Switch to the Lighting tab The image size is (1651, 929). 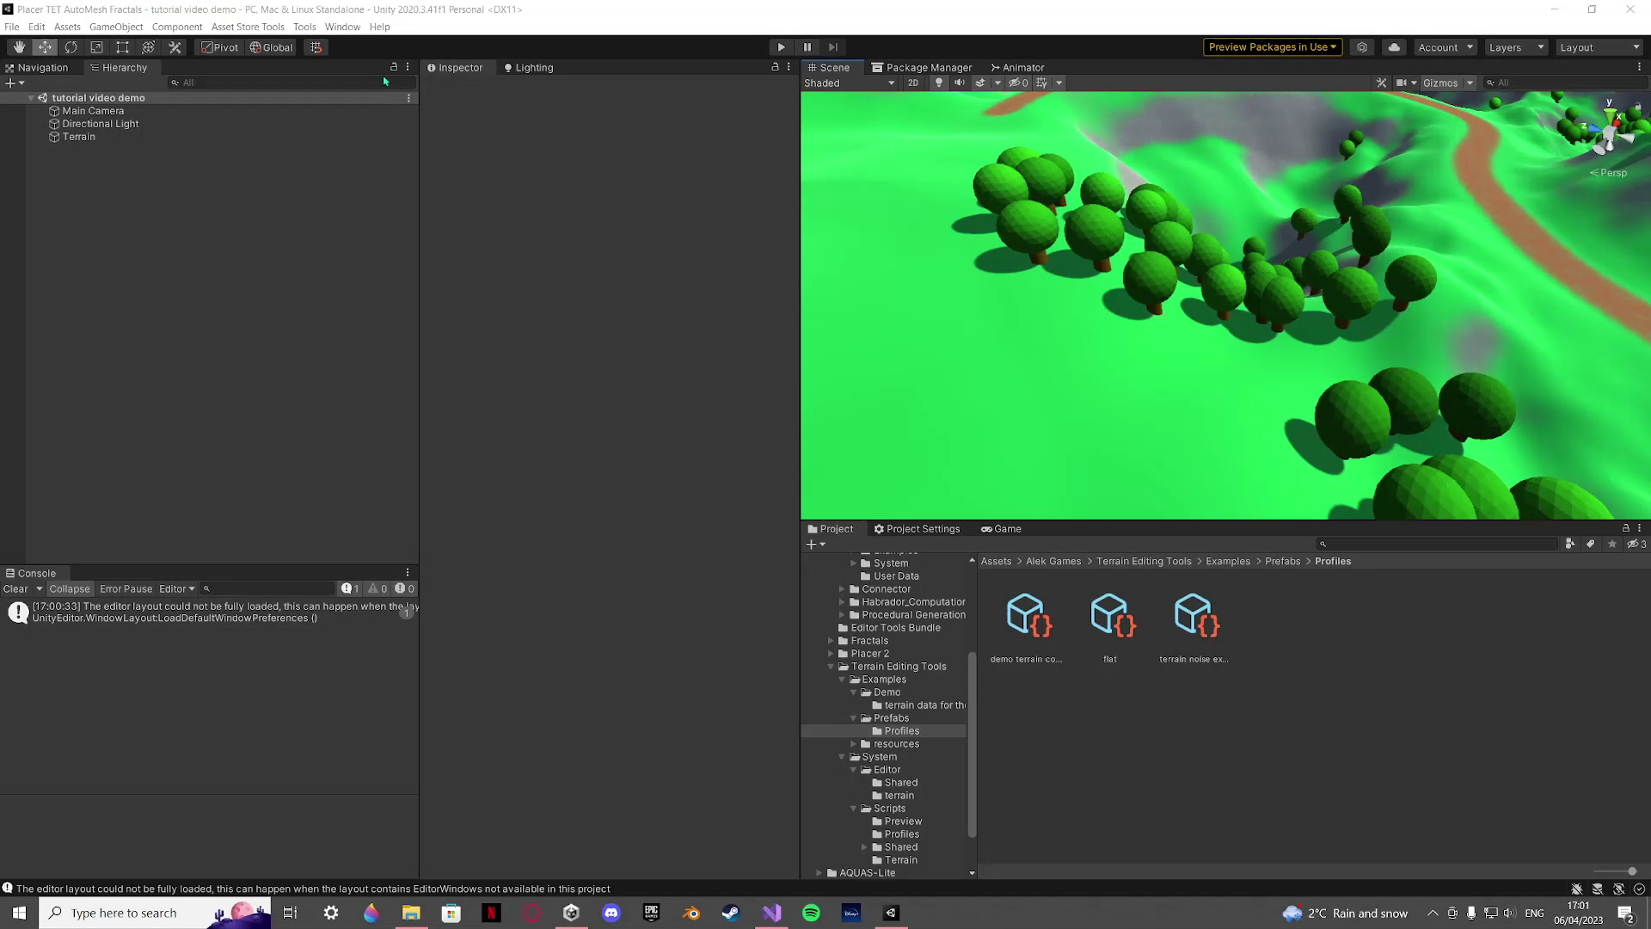pyautogui.click(x=528, y=68)
